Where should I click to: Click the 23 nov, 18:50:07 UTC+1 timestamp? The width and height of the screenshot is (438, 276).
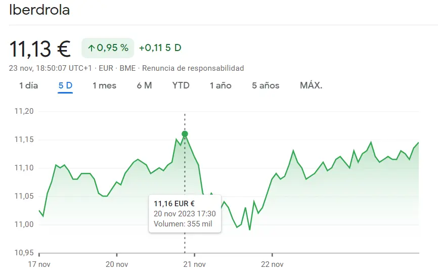[50, 68]
